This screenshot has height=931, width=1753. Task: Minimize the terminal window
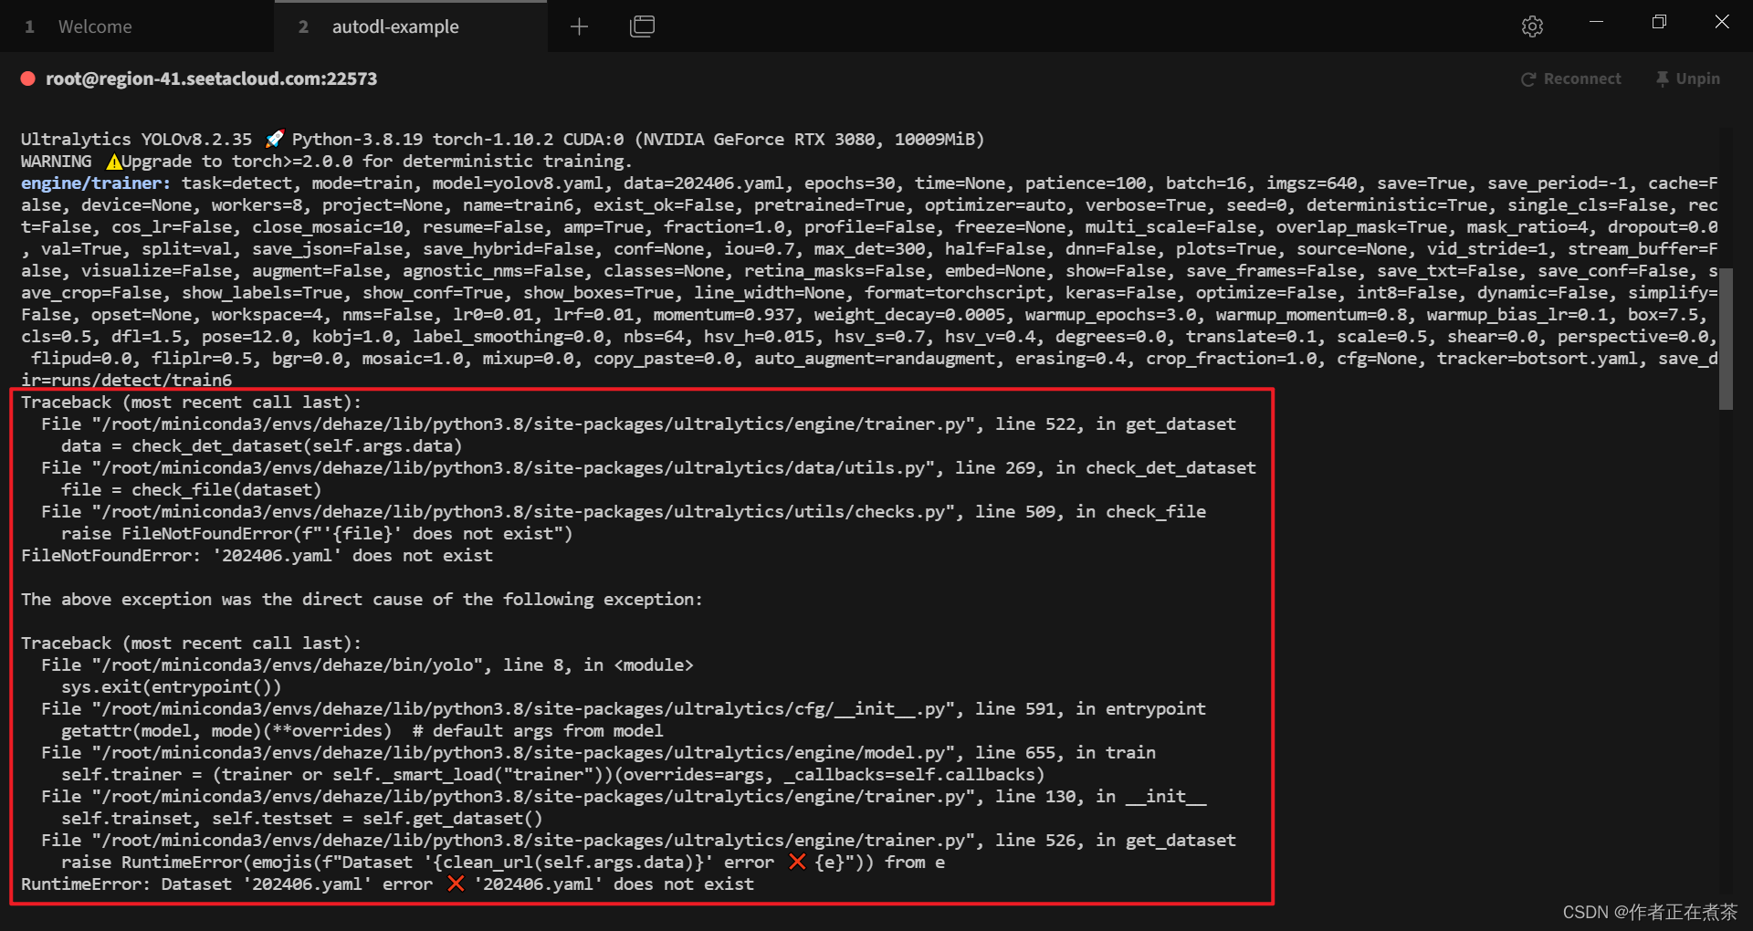tap(1596, 22)
